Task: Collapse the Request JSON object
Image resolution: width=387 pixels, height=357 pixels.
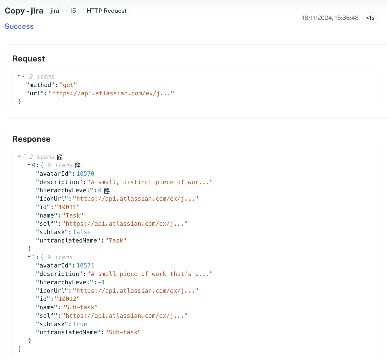Action: 19,75
